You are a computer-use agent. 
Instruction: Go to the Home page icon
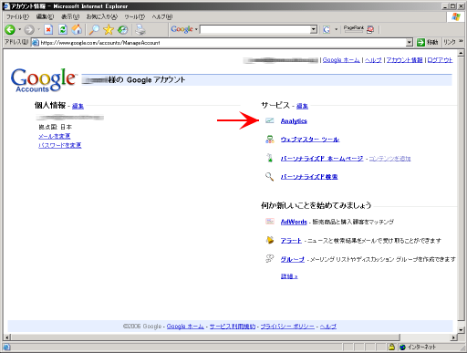pyautogui.click(x=77, y=29)
